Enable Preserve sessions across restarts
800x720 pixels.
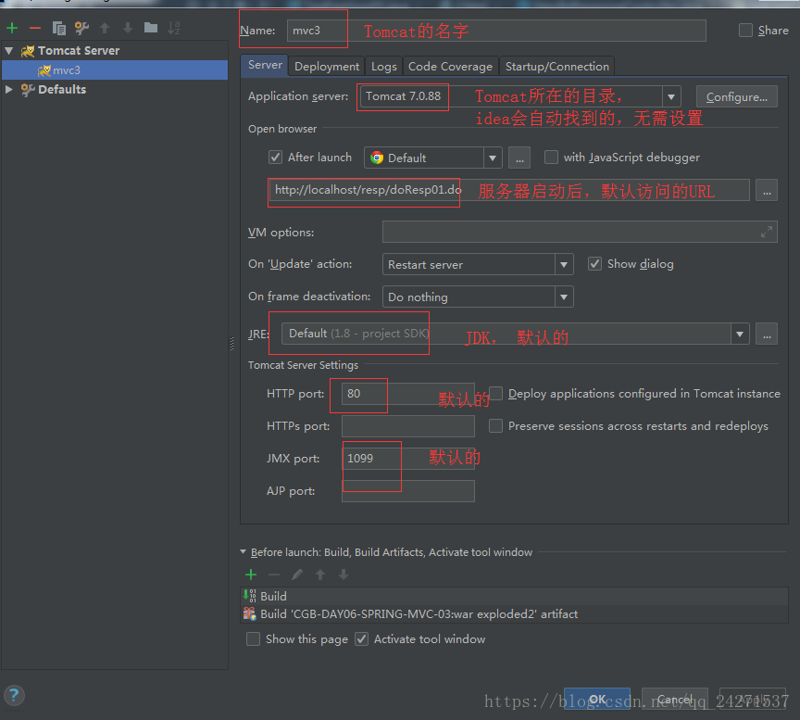point(495,426)
